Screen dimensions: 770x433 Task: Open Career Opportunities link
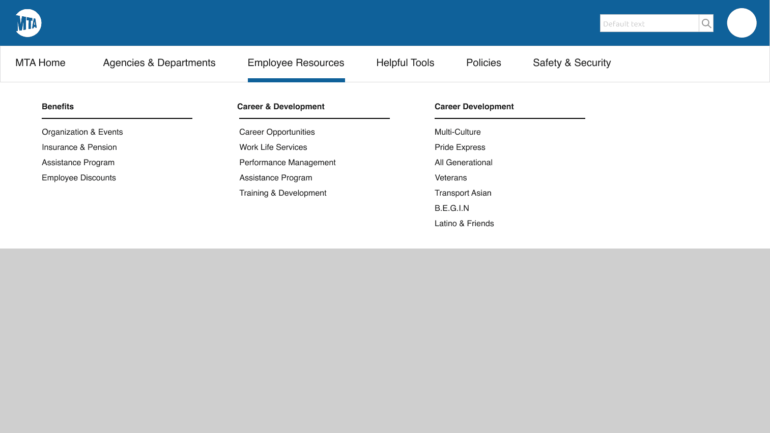[277, 132]
